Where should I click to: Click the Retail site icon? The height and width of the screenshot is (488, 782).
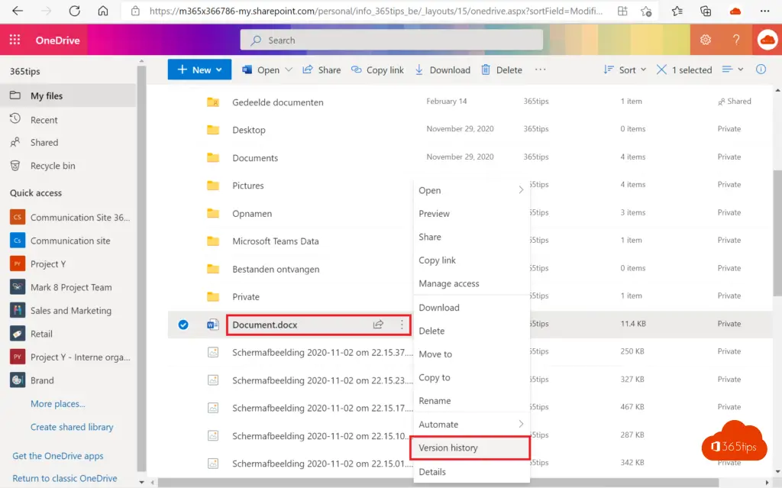coord(18,333)
